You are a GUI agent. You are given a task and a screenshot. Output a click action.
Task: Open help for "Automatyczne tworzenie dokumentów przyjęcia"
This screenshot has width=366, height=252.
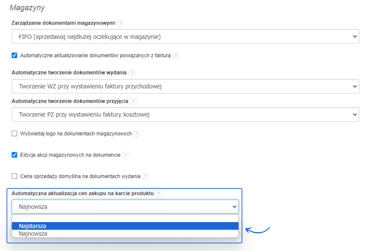(133, 101)
